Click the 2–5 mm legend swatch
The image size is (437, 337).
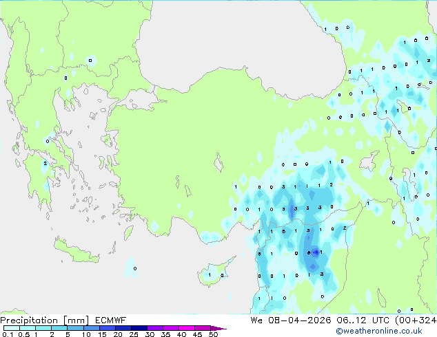click(59, 328)
